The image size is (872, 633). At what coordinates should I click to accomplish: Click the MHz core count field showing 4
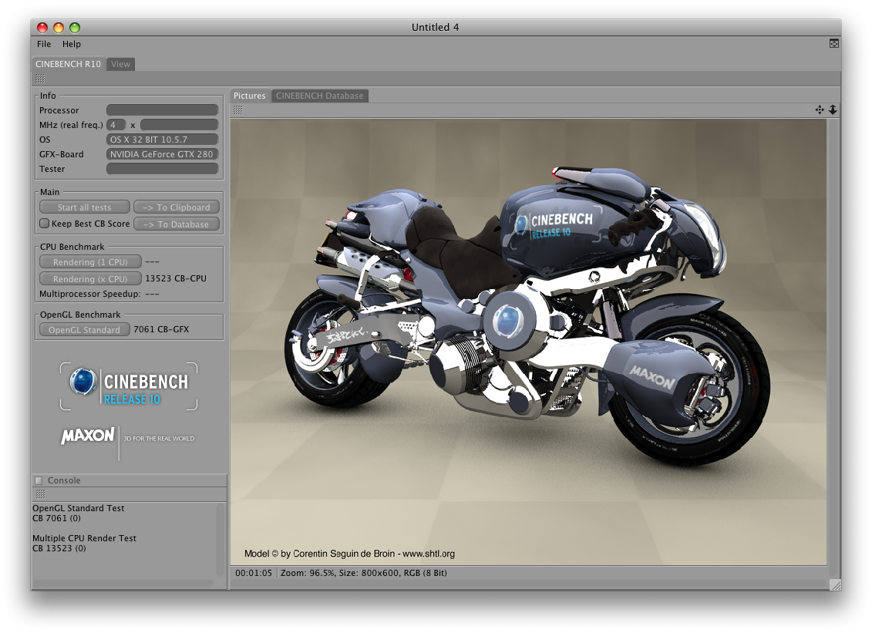point(116,125)
